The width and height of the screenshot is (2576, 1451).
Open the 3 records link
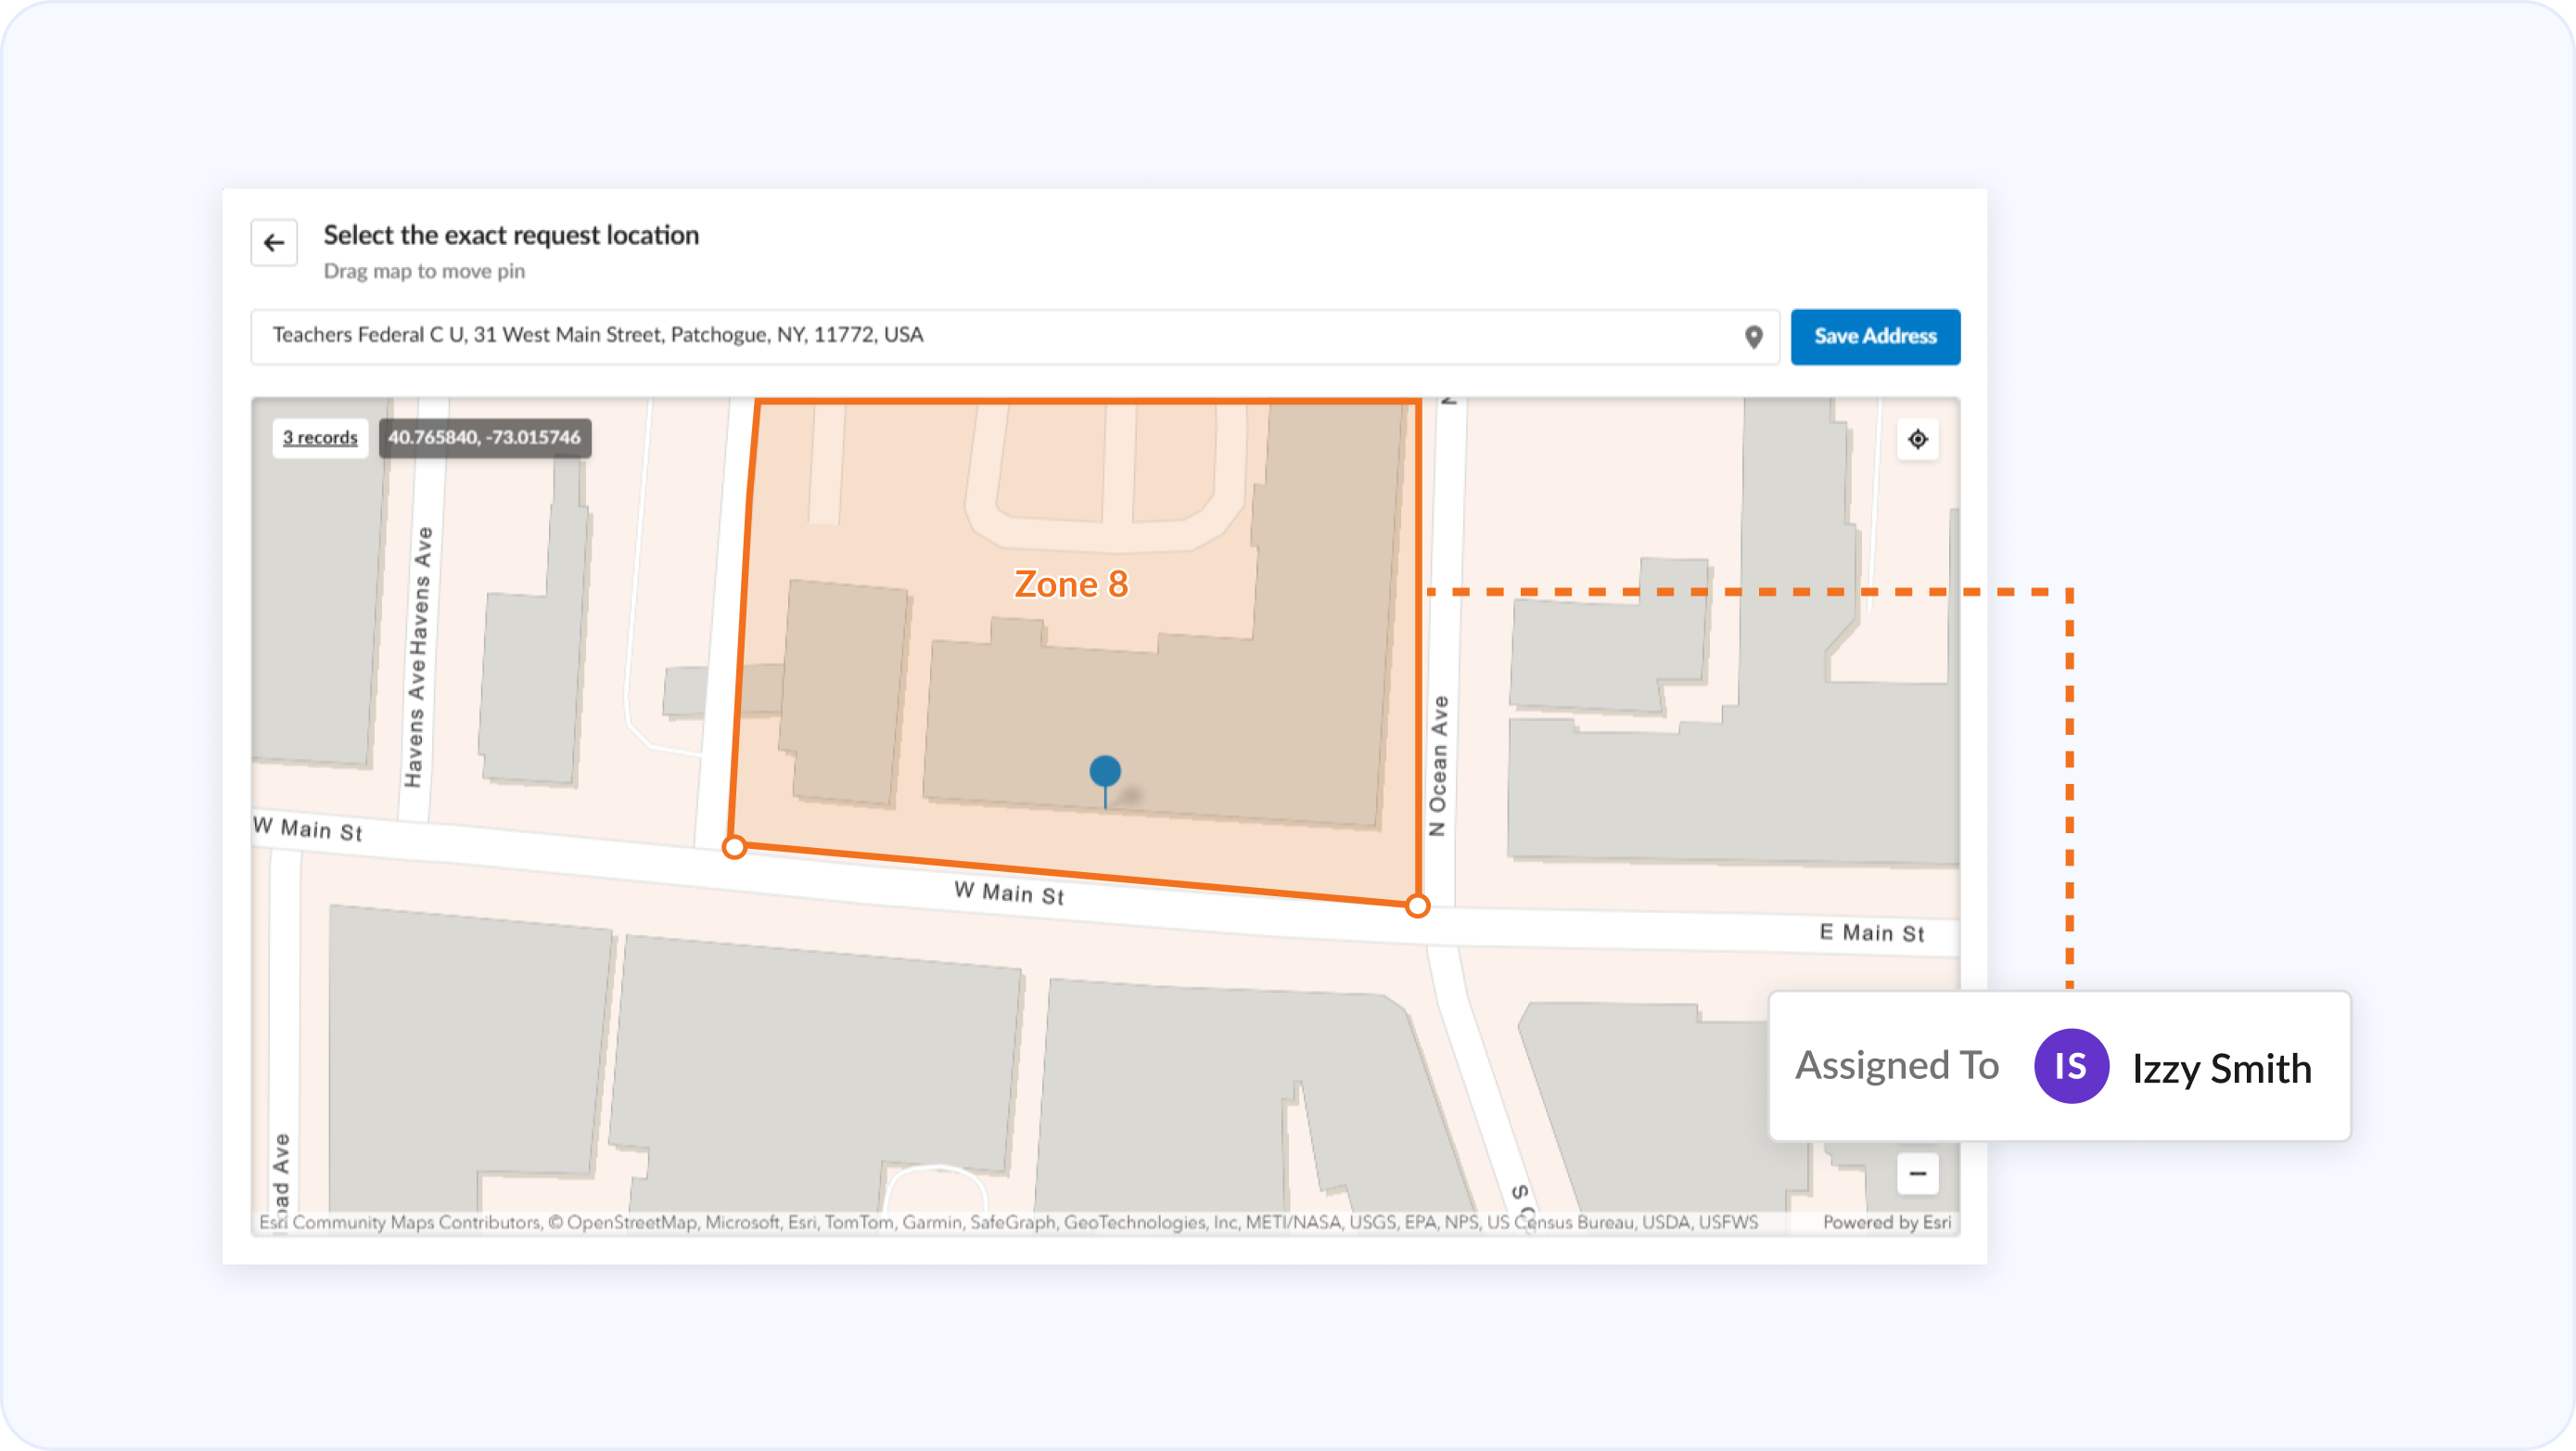coord(320,438)
